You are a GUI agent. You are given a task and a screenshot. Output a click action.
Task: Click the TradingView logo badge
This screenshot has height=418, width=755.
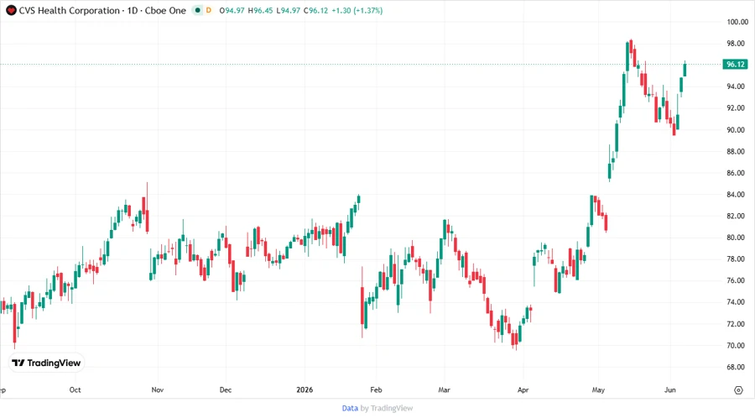[x=46, y=363]
